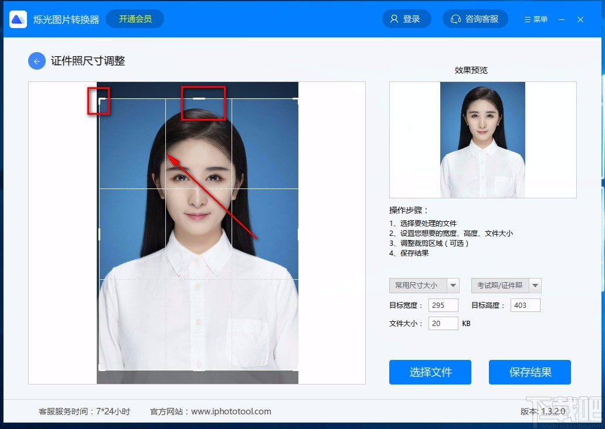Click the 烁光图片转换器 app logo icon

[18, 19]
